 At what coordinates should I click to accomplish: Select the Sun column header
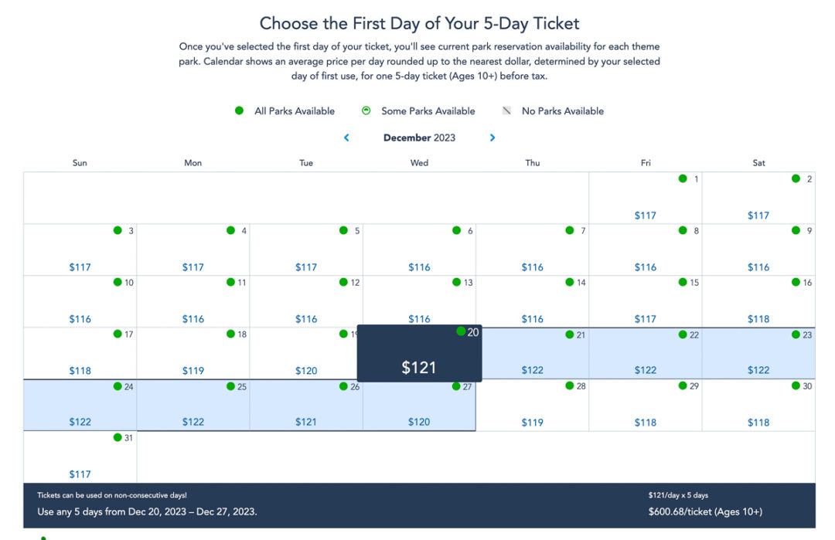(80, 163)
